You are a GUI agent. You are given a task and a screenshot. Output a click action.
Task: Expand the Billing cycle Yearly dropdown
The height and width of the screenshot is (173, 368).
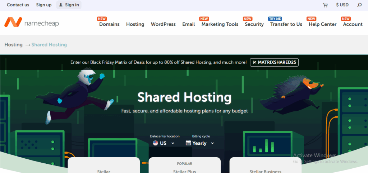click(x=200, y=143)
